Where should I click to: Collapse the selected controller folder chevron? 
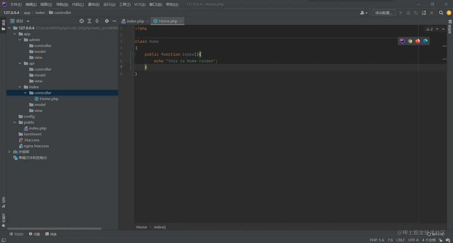25,93
